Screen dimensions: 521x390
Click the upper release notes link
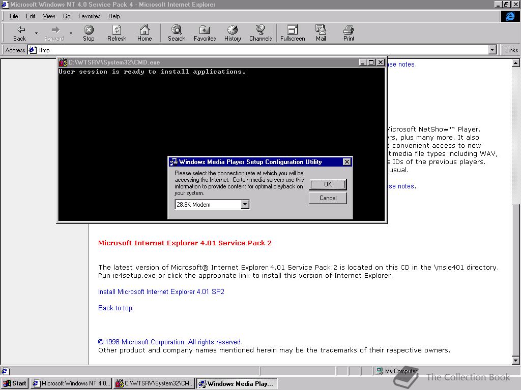pyautogui.click(x=401, y=64)
